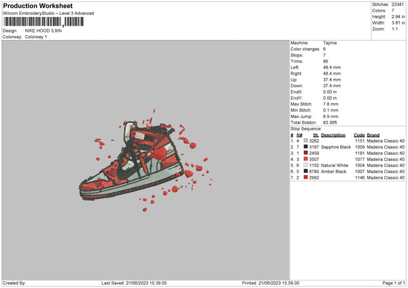Click the Trims value 86
The height and width of the screenshot is (288, 408).
tap(326, 61)
